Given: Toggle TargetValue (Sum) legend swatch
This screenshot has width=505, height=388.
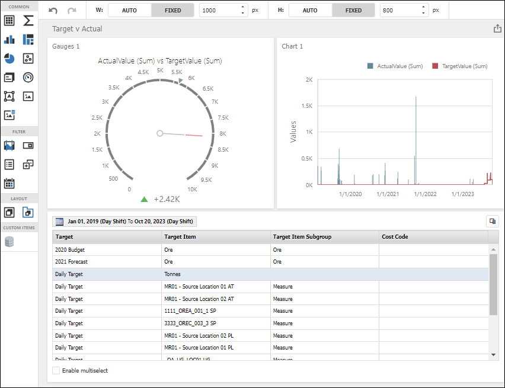Looking at the screenshot, I should pyautogui.click(x=435, y=66).
